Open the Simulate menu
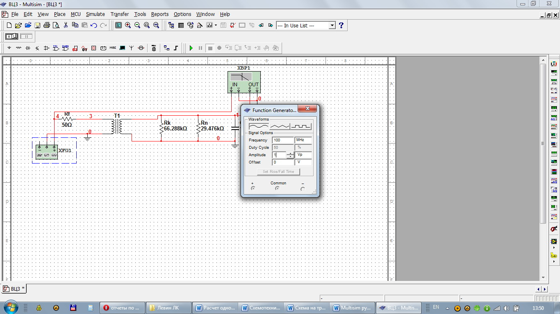 [x=95, y=14]
